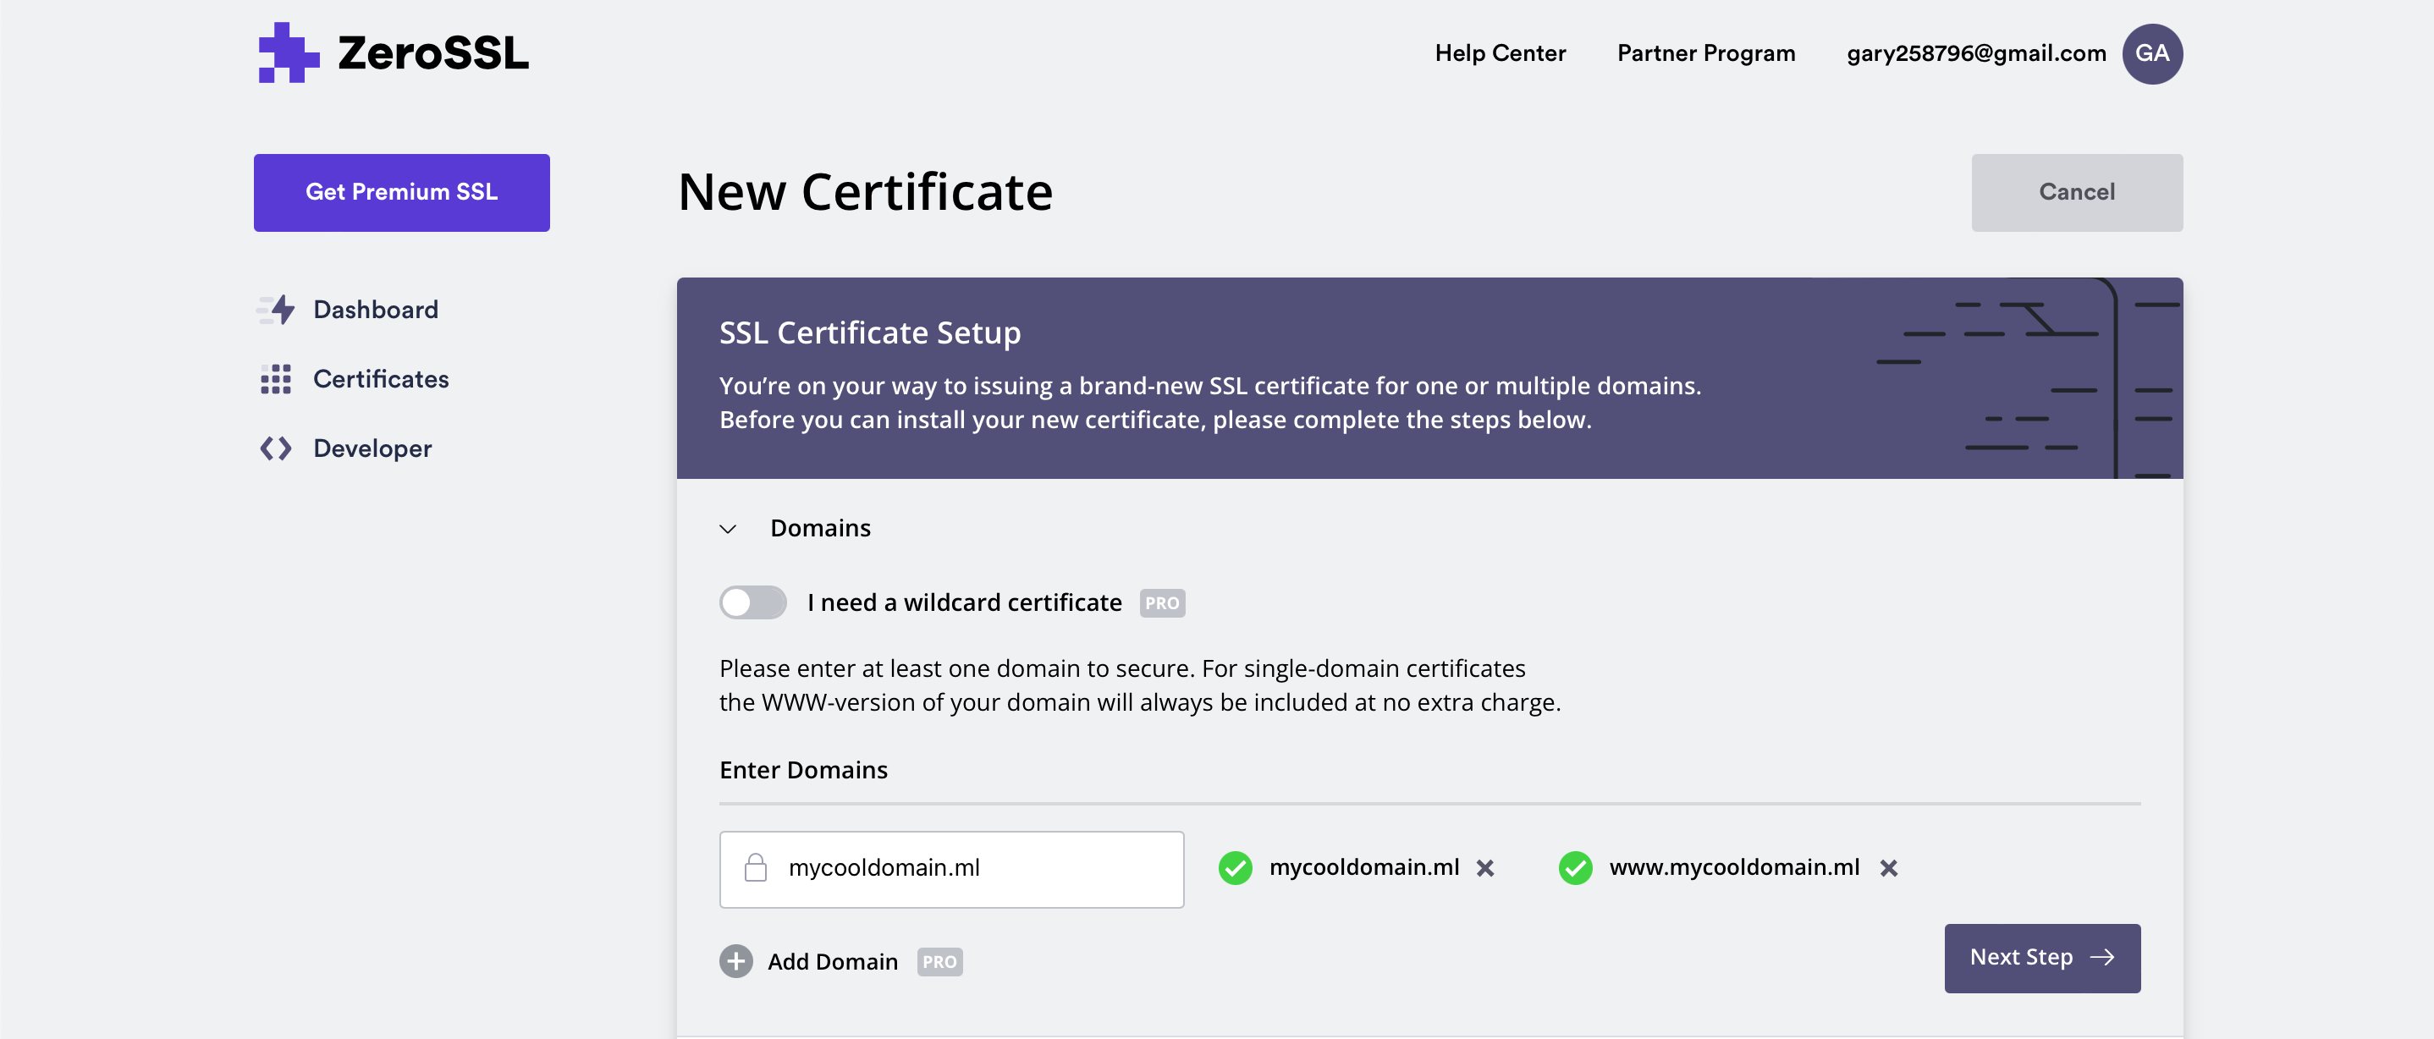Screen dimensions: 2434x1039
Task: Open the Partner Program link
Action: (1705, 54)
